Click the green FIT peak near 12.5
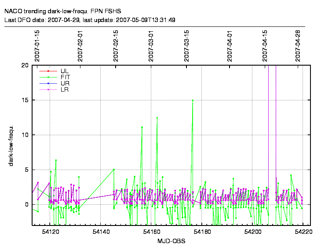321x244 pixels. pyautogui.click(x=157, y=118)
